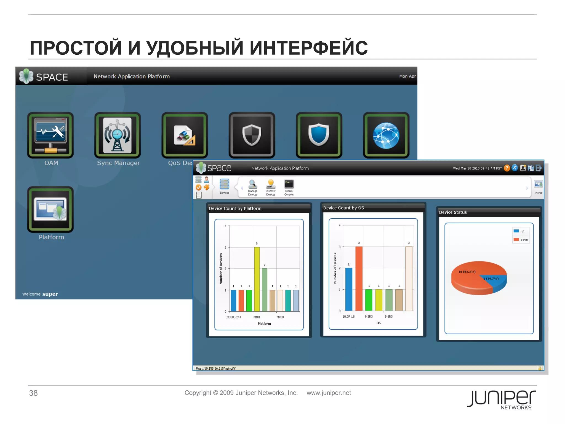
Task: Click the M10I axis label
Action: [257, 317]
